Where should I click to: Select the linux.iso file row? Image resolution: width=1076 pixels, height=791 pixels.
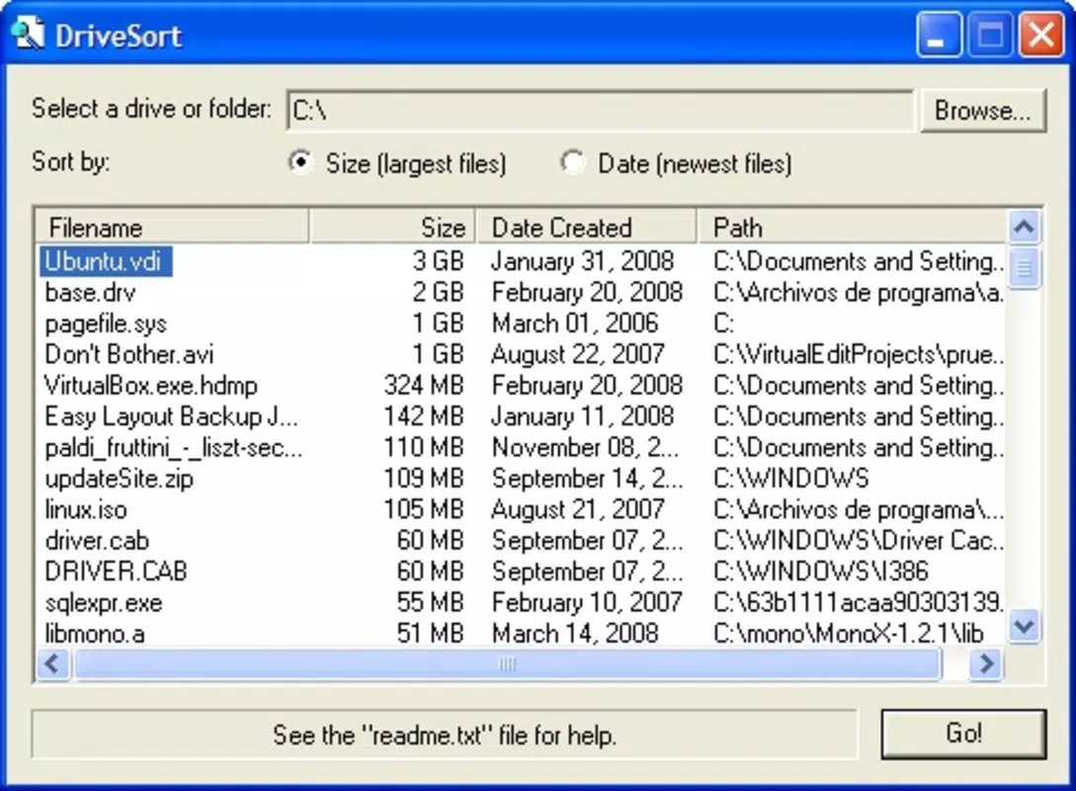coord(520,509)
